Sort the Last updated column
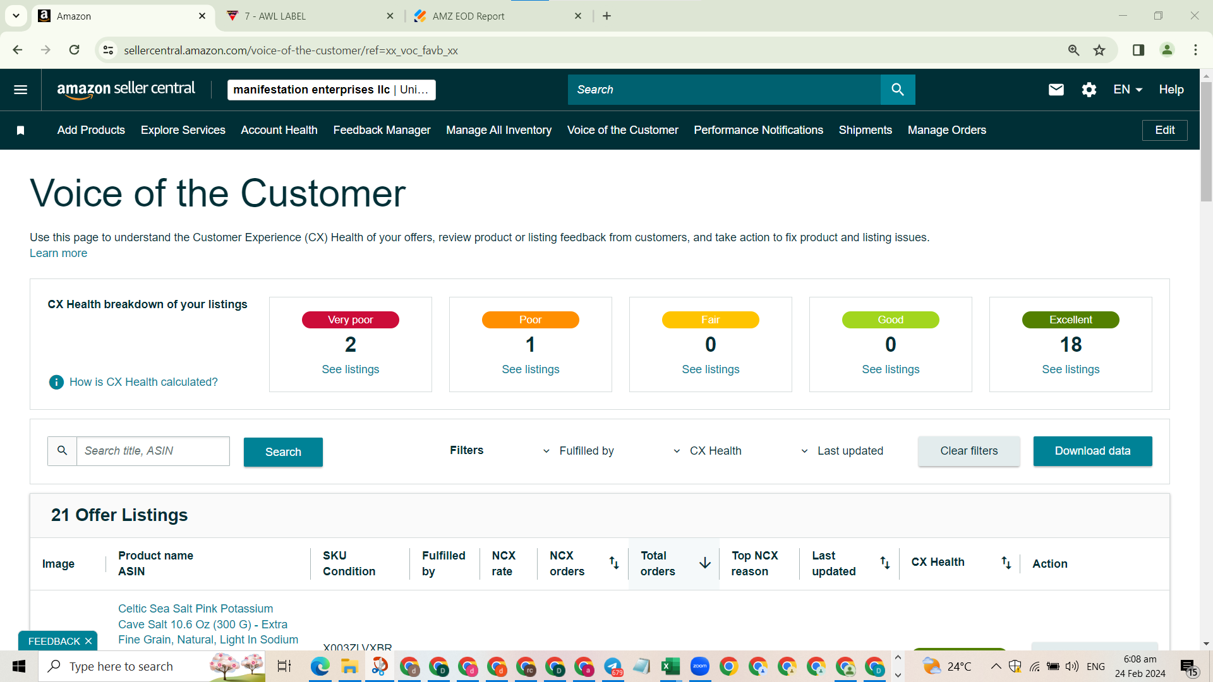1213x682 pixels. 884,563
